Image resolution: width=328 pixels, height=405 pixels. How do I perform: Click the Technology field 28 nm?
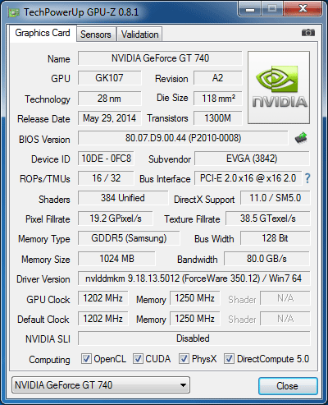coord(109,99)
